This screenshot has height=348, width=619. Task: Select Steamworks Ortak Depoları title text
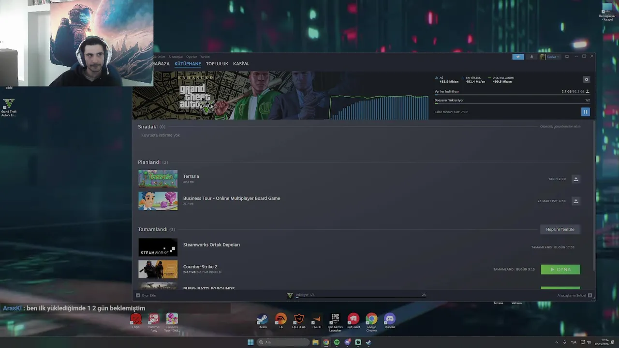[x=211, y=245]
